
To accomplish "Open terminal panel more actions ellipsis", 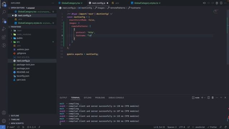I will point(217,97).
